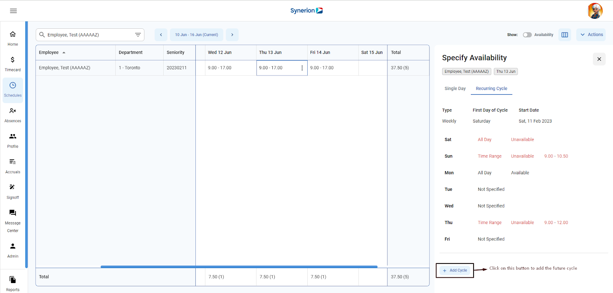
Task: Click the search magnifier icon
Action: point(42,34)
